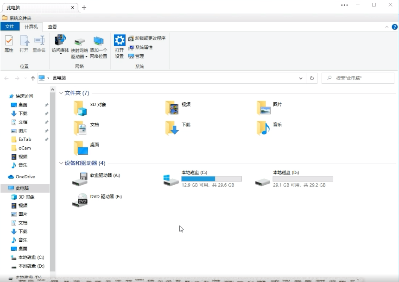This screenshot has width=399, height=282.
Task: Close the 此电脑 tab
Action: point(72,7)
